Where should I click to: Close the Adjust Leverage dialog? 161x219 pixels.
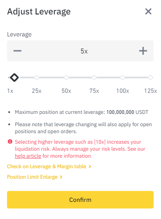click(148, 11)
